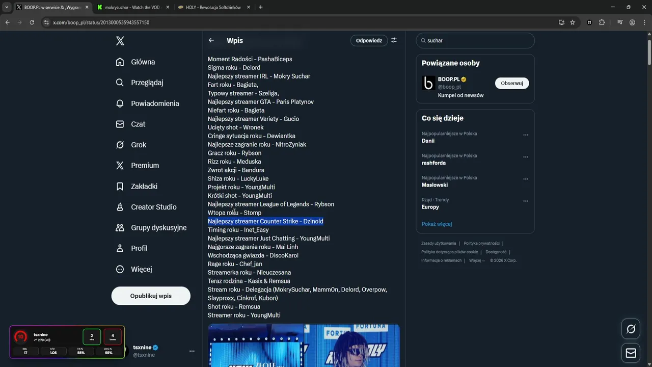
Task: Click Pokaż więcej under trends
Action: tap(437, 224)
